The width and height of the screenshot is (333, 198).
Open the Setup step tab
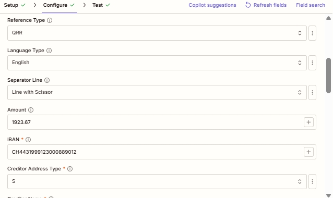click(15, 5)
